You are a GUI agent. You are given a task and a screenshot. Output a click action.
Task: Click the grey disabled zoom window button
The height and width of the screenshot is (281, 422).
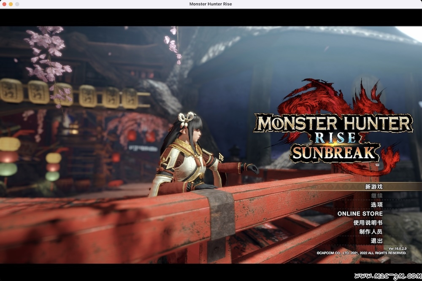coord(17,4)
